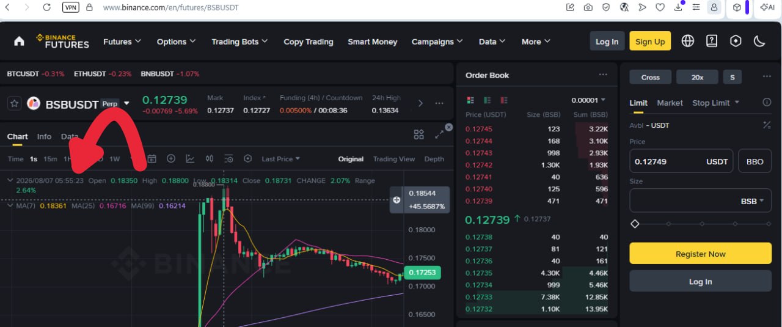Click crosshair plus button on price axis
Screen dimensions: 782x327
[396, 200]
